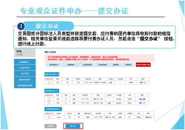Select the 证件发放 progress step
The image size is (185, 130).
click(128, 65)
